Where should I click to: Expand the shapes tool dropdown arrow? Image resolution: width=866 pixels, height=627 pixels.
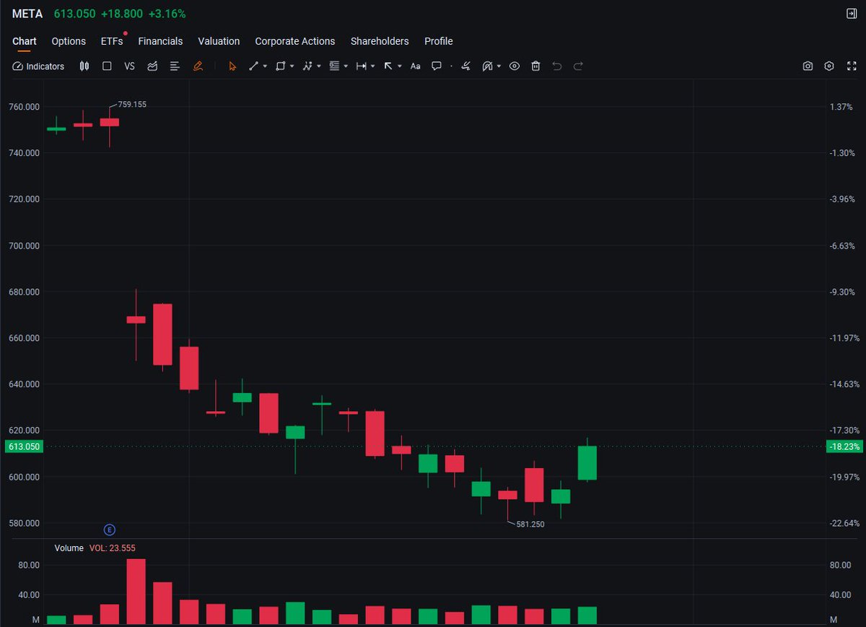pos(292,66)
